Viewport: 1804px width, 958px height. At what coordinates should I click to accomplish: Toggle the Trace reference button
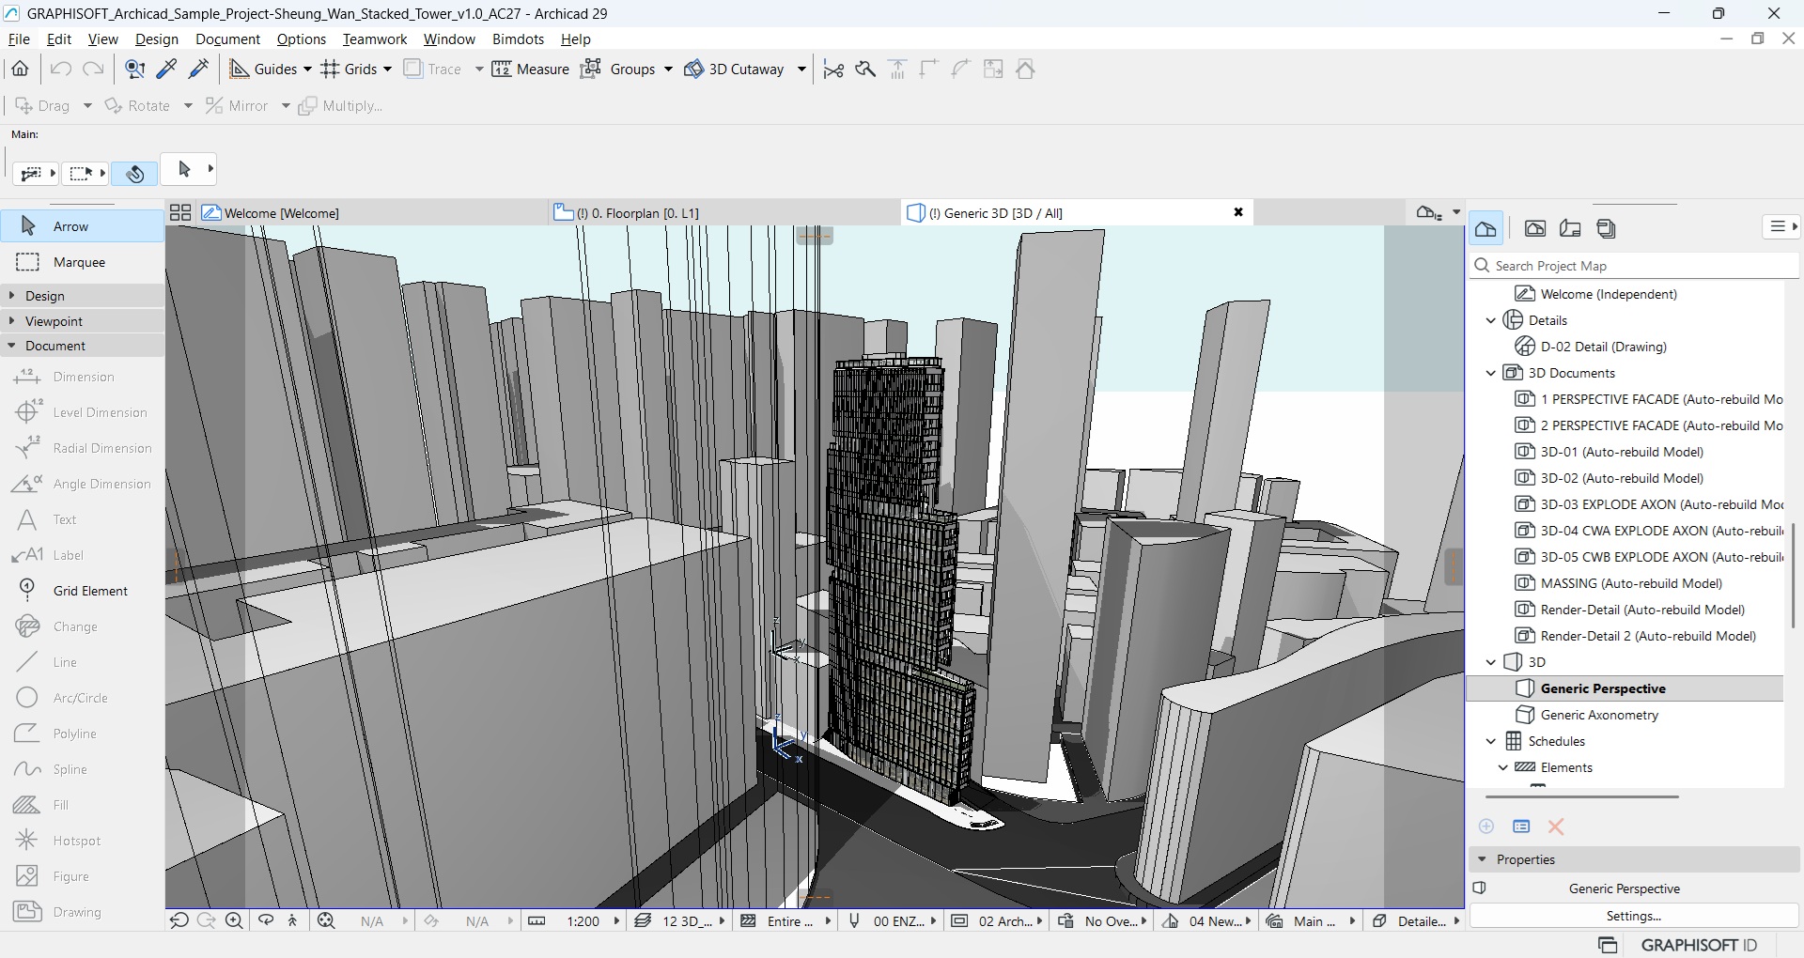(433, 69)
